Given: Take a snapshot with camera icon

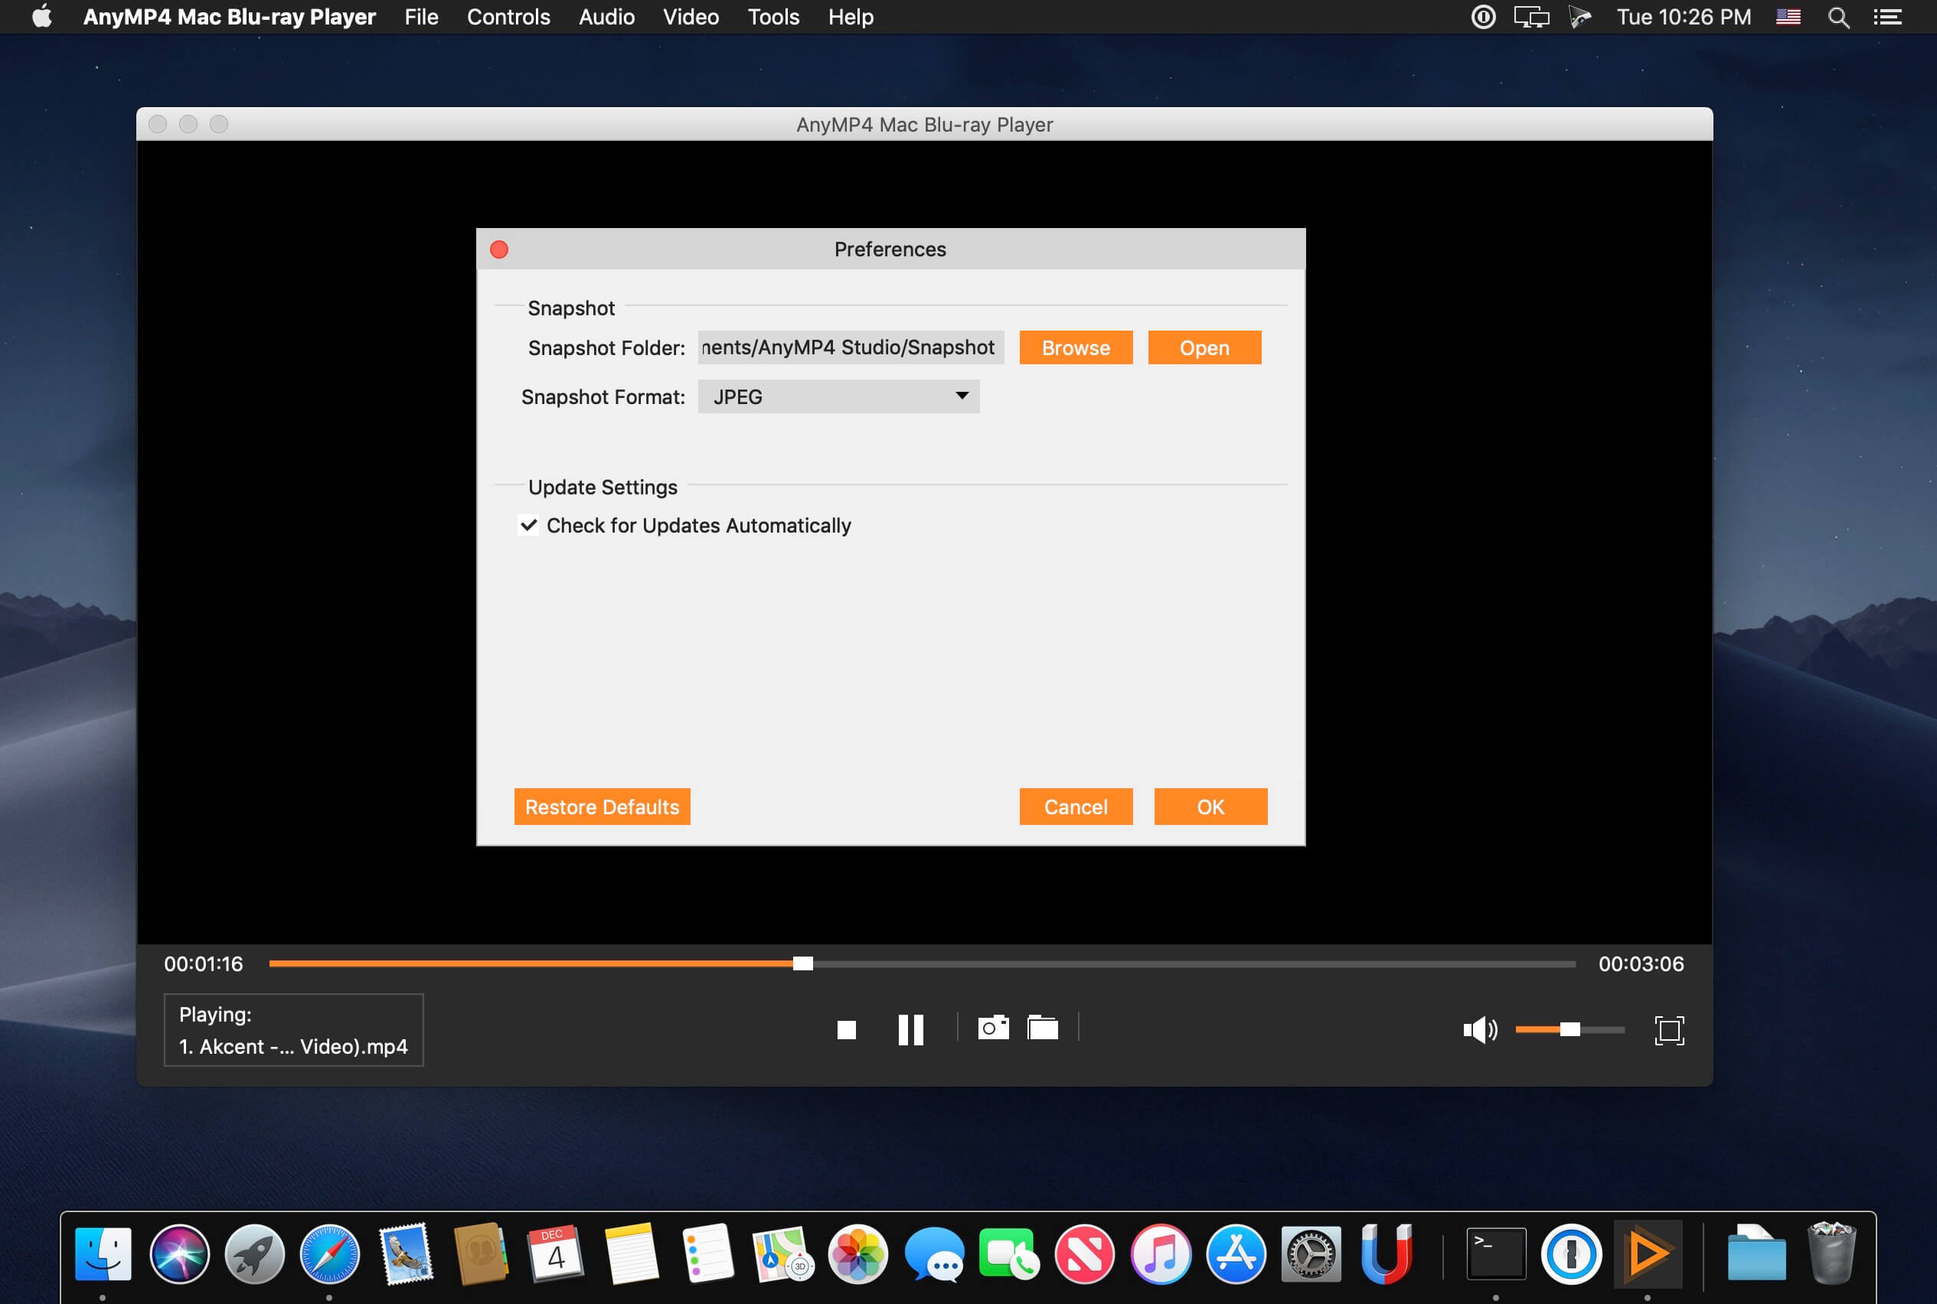Looking at the screenshot, I should (993, 1028).
